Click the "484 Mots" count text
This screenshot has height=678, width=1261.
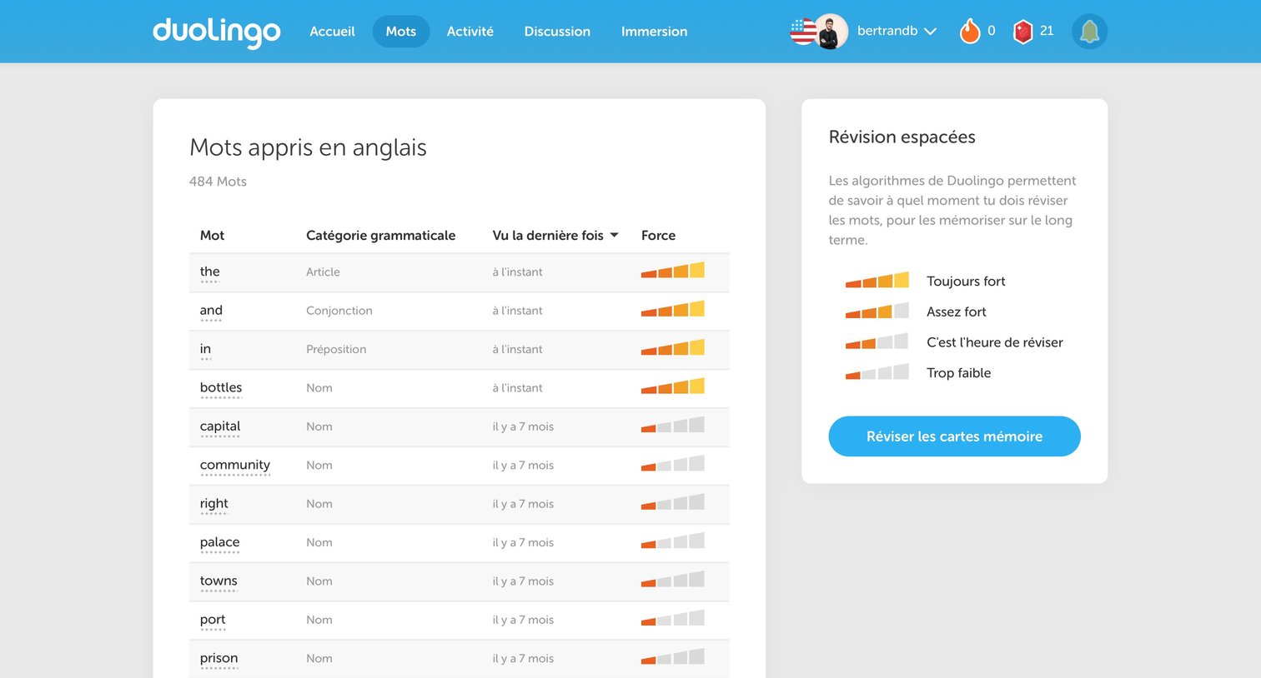218,182
